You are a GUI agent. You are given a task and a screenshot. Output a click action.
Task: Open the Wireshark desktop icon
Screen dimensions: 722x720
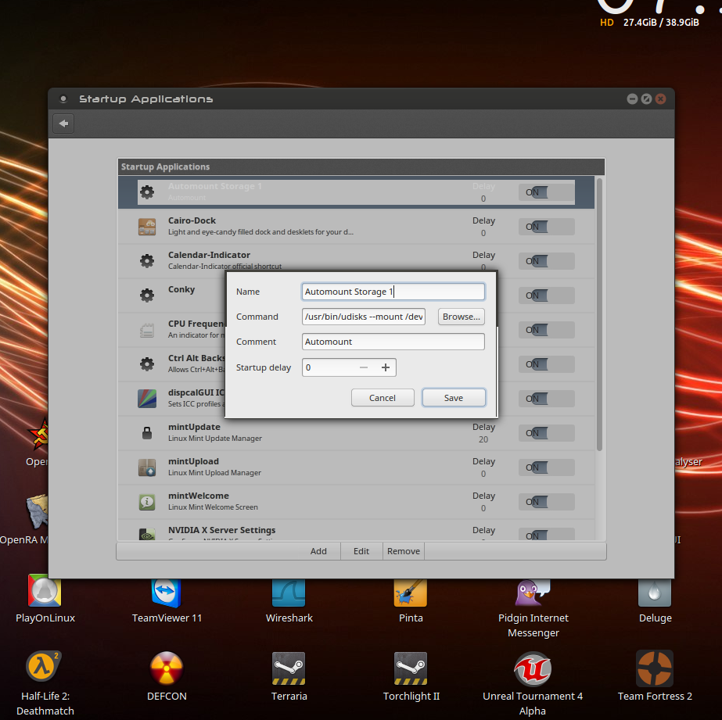point(289,592)
